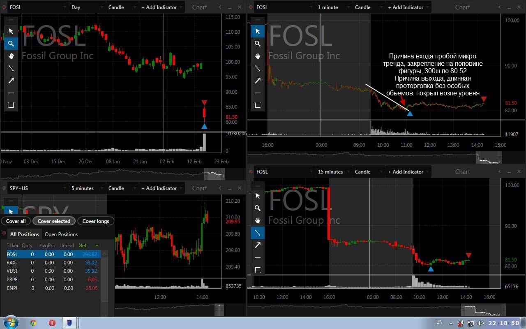
Task: Click the back arrow in Day chart header
Action: click(x=220, y=7)
